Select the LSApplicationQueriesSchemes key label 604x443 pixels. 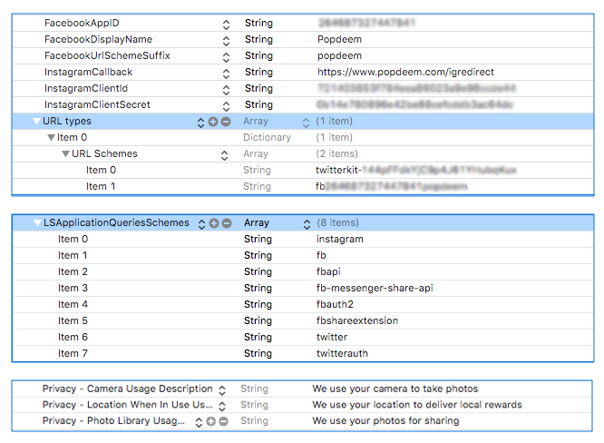[x=116, y=222]
